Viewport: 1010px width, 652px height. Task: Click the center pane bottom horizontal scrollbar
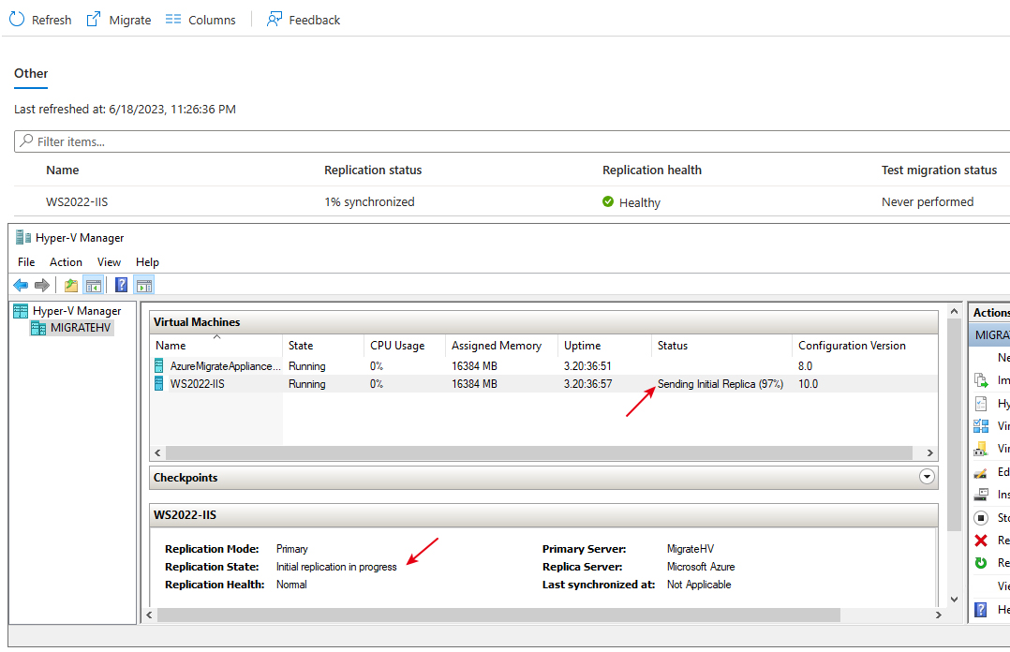tap(498, 615)
